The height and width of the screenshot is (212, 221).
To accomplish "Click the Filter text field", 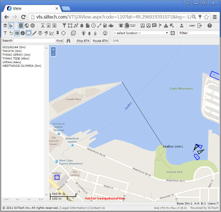I will (x=204, y=33).
